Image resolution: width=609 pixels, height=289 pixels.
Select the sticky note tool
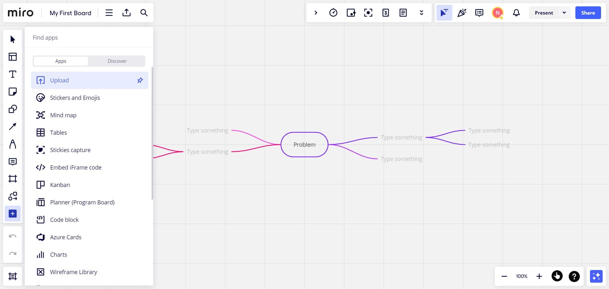tap(13, 92)
